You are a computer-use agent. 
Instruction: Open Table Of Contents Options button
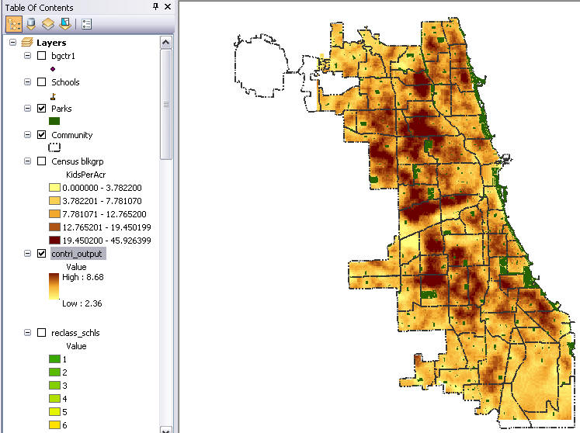[x=86, y=24]
